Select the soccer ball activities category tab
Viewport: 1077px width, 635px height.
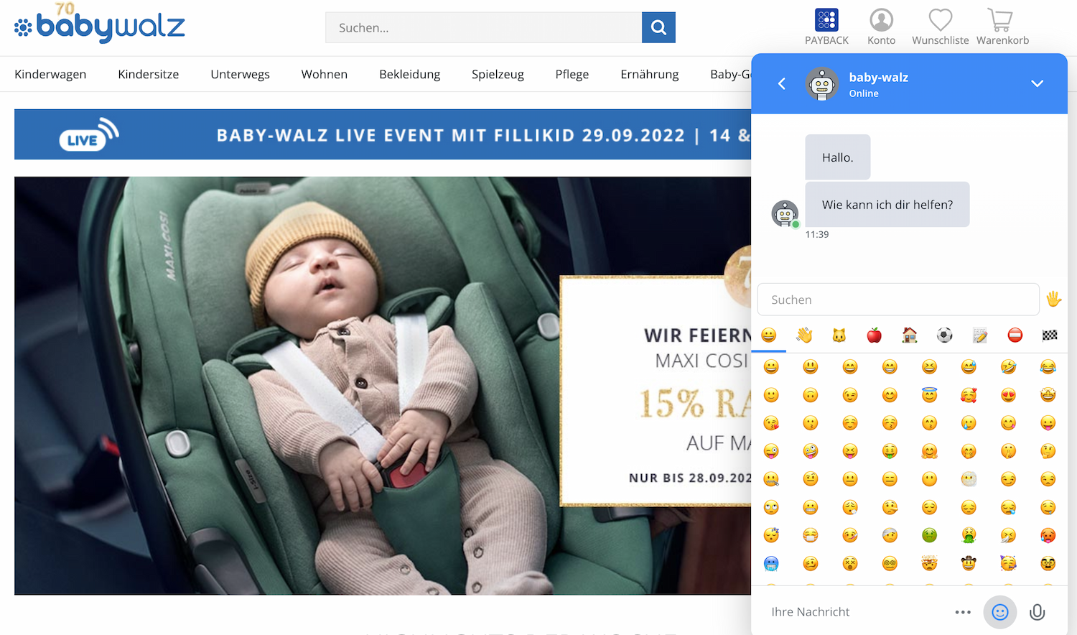pos(944,335)
